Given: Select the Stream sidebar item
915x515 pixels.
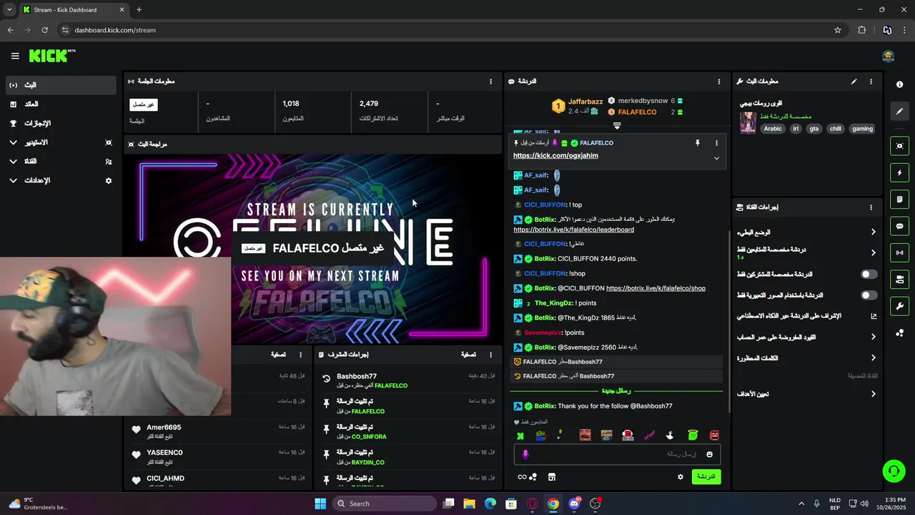Looking at the screenshot, I should click(60, 85).
